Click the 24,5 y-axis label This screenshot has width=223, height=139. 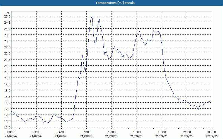pyautogui.click(x=7, y=23)
